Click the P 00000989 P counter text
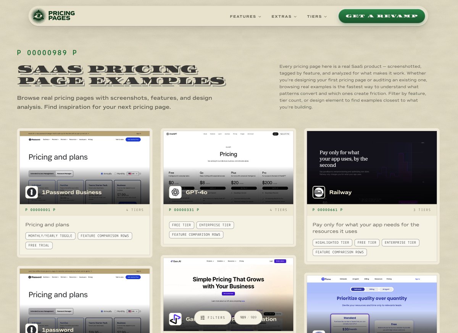The image size is (458, 333). pyautogui.click(x=47, y=53)
